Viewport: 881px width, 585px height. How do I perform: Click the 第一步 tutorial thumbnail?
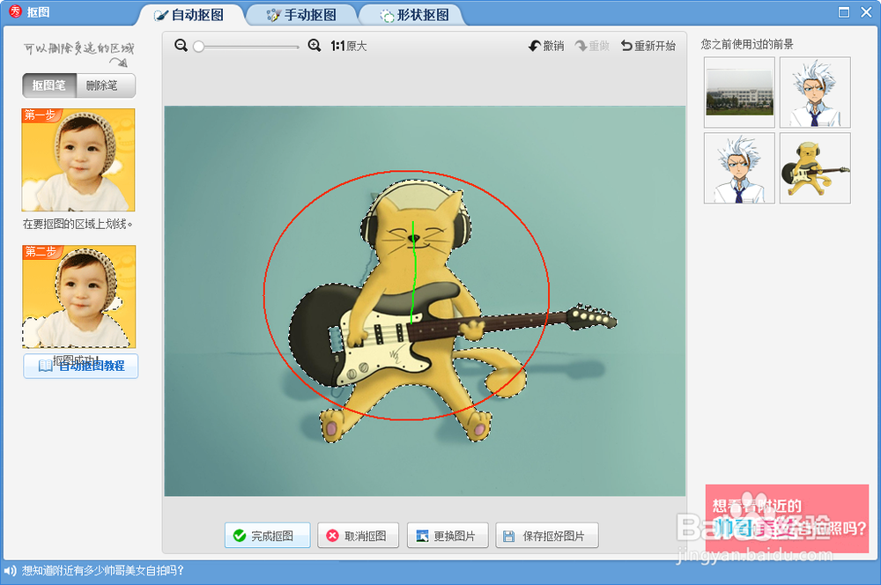(x=78, y=159)
